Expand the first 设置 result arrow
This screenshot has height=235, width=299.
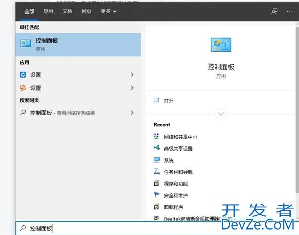pyautogui.click(x=132, y=75)
